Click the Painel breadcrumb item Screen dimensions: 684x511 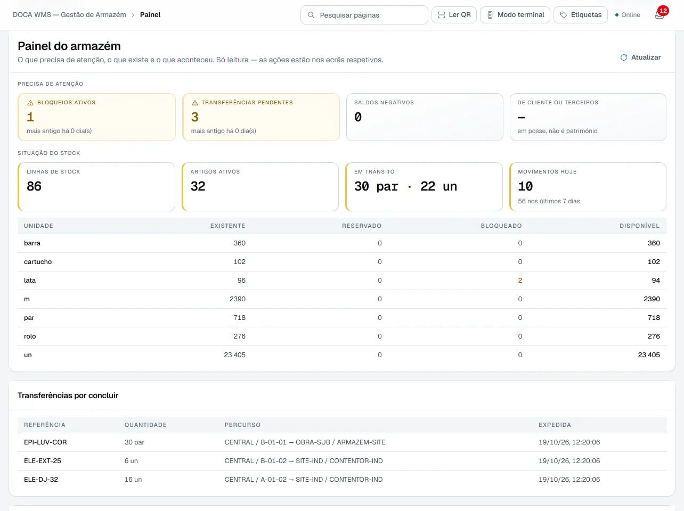(150, 15)
